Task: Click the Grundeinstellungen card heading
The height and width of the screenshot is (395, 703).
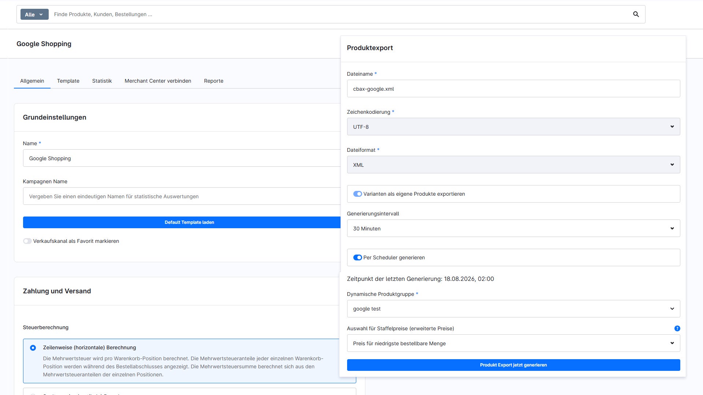Action: 55,117
